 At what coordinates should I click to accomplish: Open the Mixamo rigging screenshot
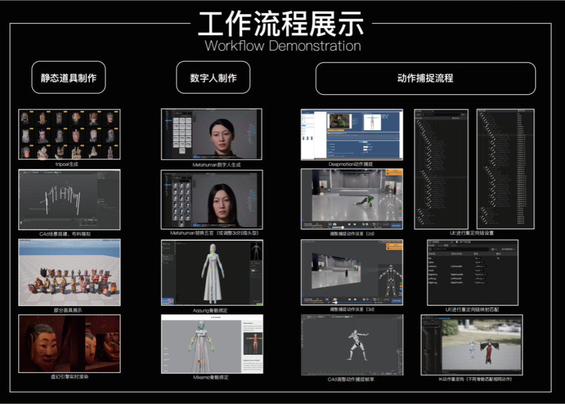click(212, 343)
